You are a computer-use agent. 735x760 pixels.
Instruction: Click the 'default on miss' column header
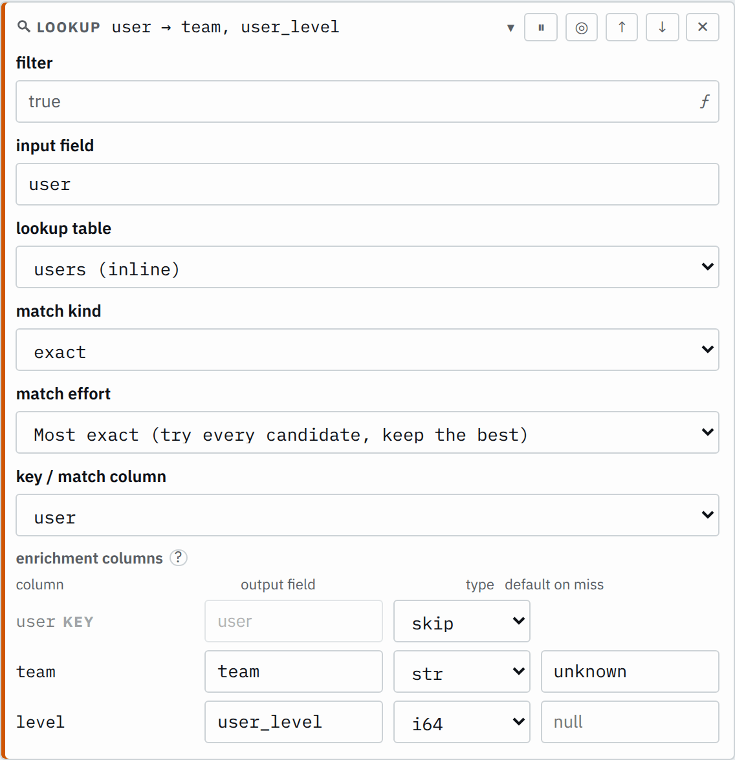pos(554,584)
